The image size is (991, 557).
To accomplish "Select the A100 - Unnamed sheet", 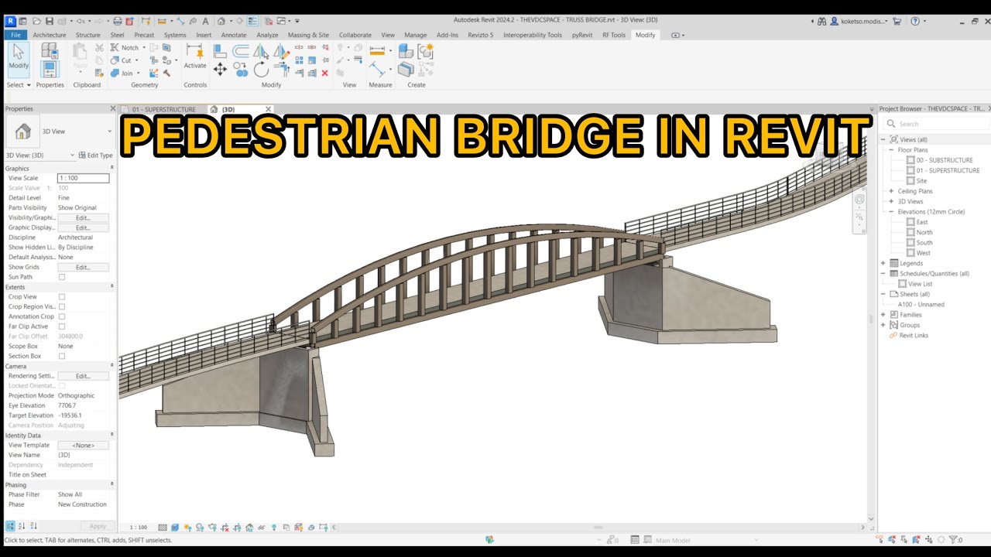I will [x=921, y=305].
